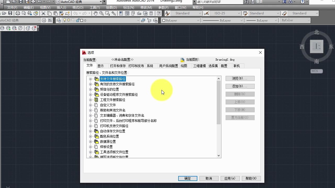Expand the 自定义文件 tree node

click(x=91, y=105)
